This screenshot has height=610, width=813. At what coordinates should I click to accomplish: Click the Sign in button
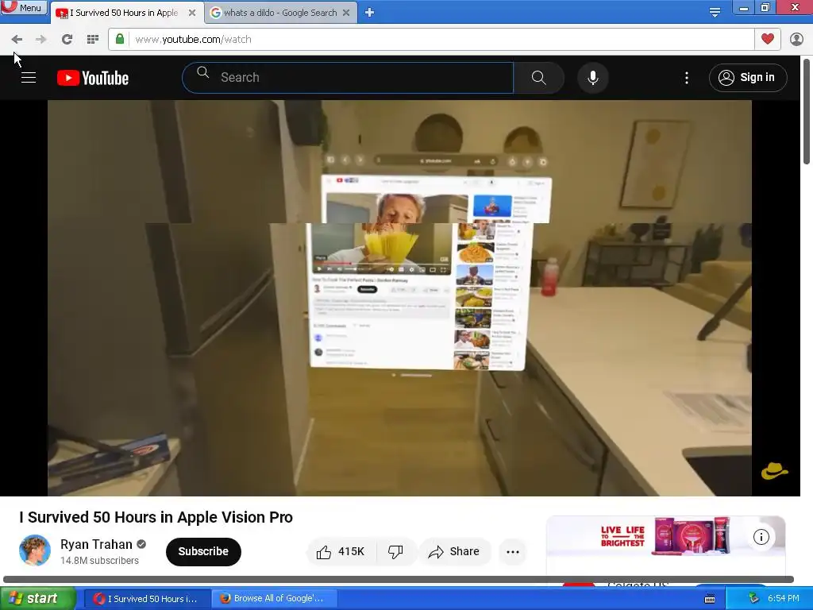coord(748,78)
